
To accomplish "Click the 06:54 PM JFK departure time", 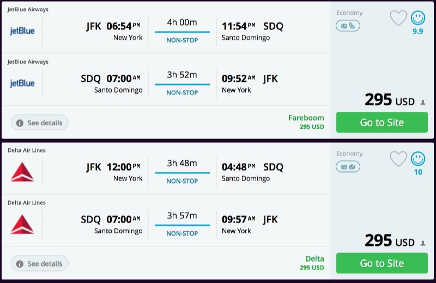I will point(123,26).
